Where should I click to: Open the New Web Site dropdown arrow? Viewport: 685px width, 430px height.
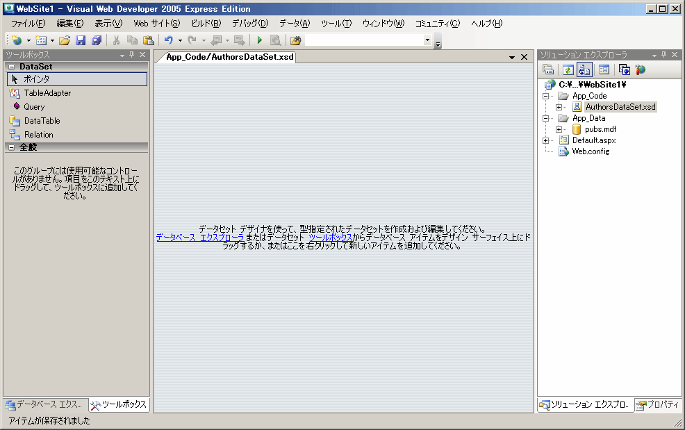click(28, 41)
